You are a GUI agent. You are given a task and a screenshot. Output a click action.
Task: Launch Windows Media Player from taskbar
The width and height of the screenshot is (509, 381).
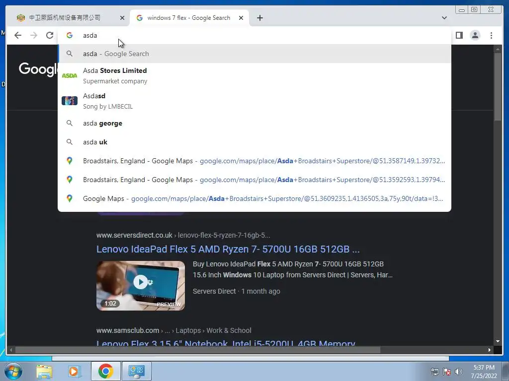[75, 371]
